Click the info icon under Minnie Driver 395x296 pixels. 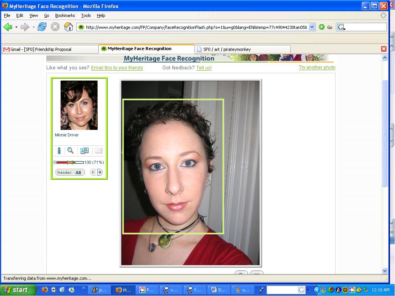click(x=59, y=151)
